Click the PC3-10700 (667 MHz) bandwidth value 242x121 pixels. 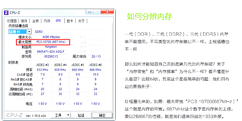click(x=51, y=42)
